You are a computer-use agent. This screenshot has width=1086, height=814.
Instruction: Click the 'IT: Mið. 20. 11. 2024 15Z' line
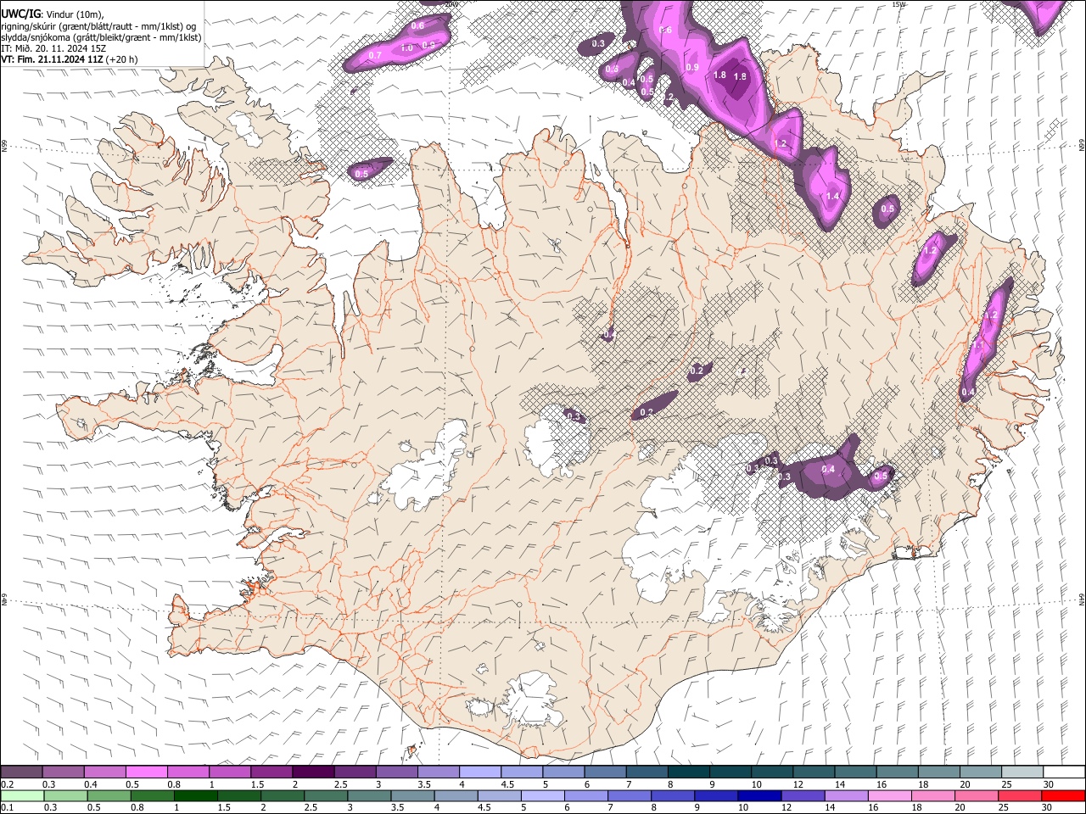tap(53, 48)
